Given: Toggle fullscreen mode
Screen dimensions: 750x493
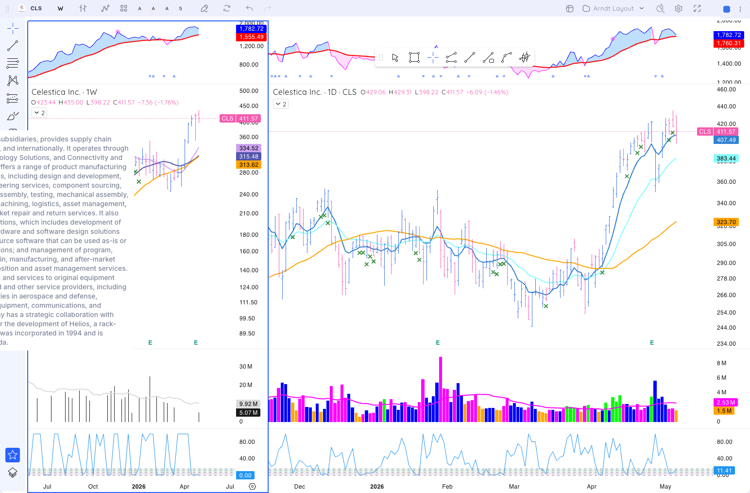Looking at the screenshot, I should (x=697, y=8).
